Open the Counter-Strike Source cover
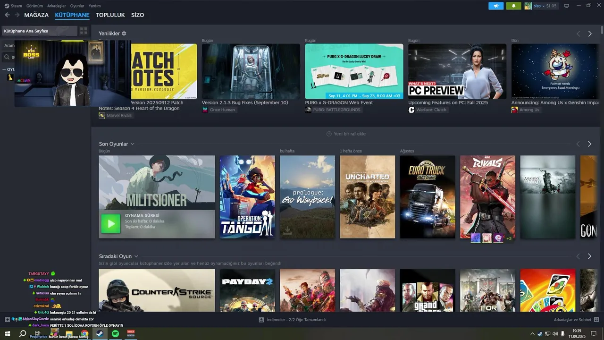The image size is (604, 340). 157,290
